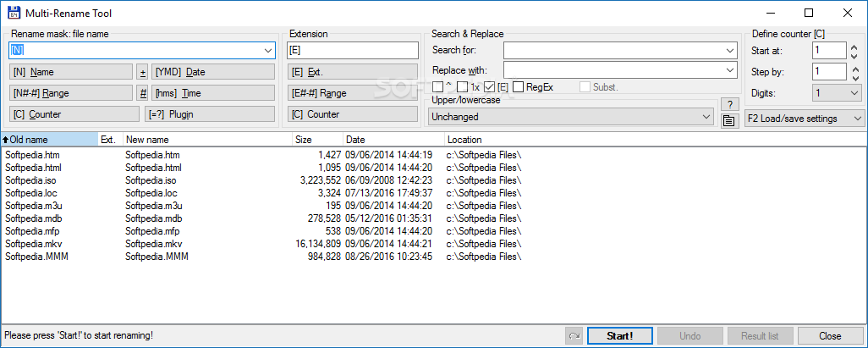Select Softpedia.html in Old name column
This screenshot has height=348, width=868.
click(x=33, y=168)
